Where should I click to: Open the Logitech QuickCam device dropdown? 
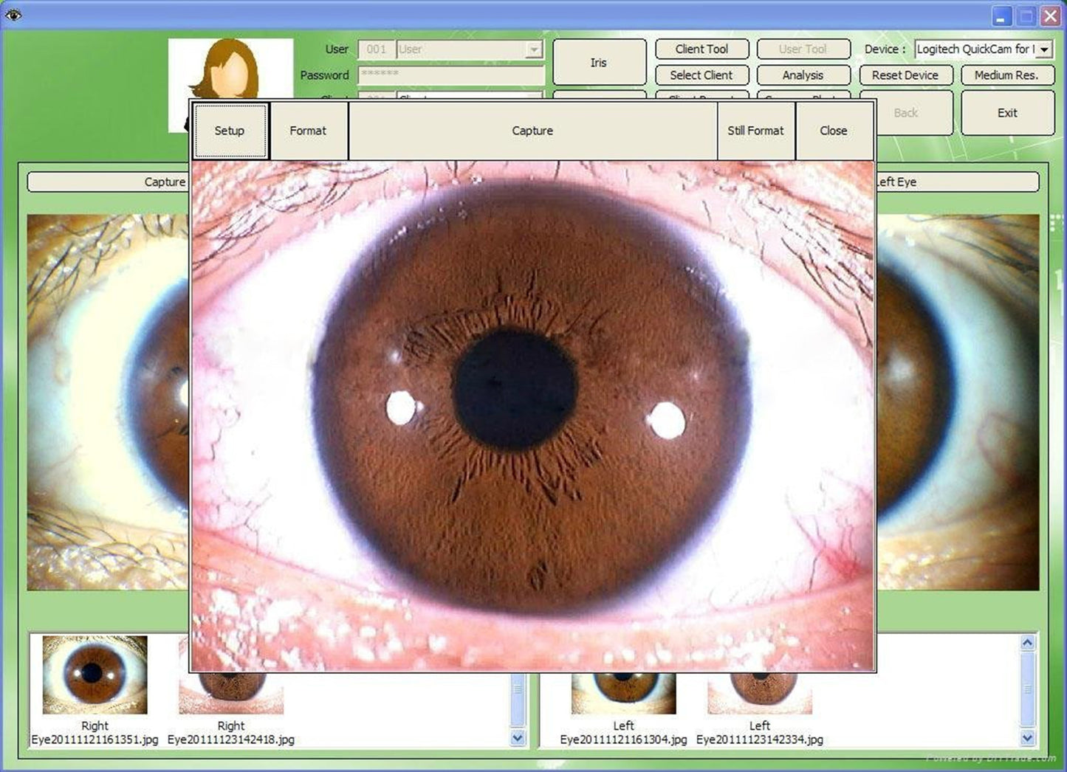[x=1043, y=49]
